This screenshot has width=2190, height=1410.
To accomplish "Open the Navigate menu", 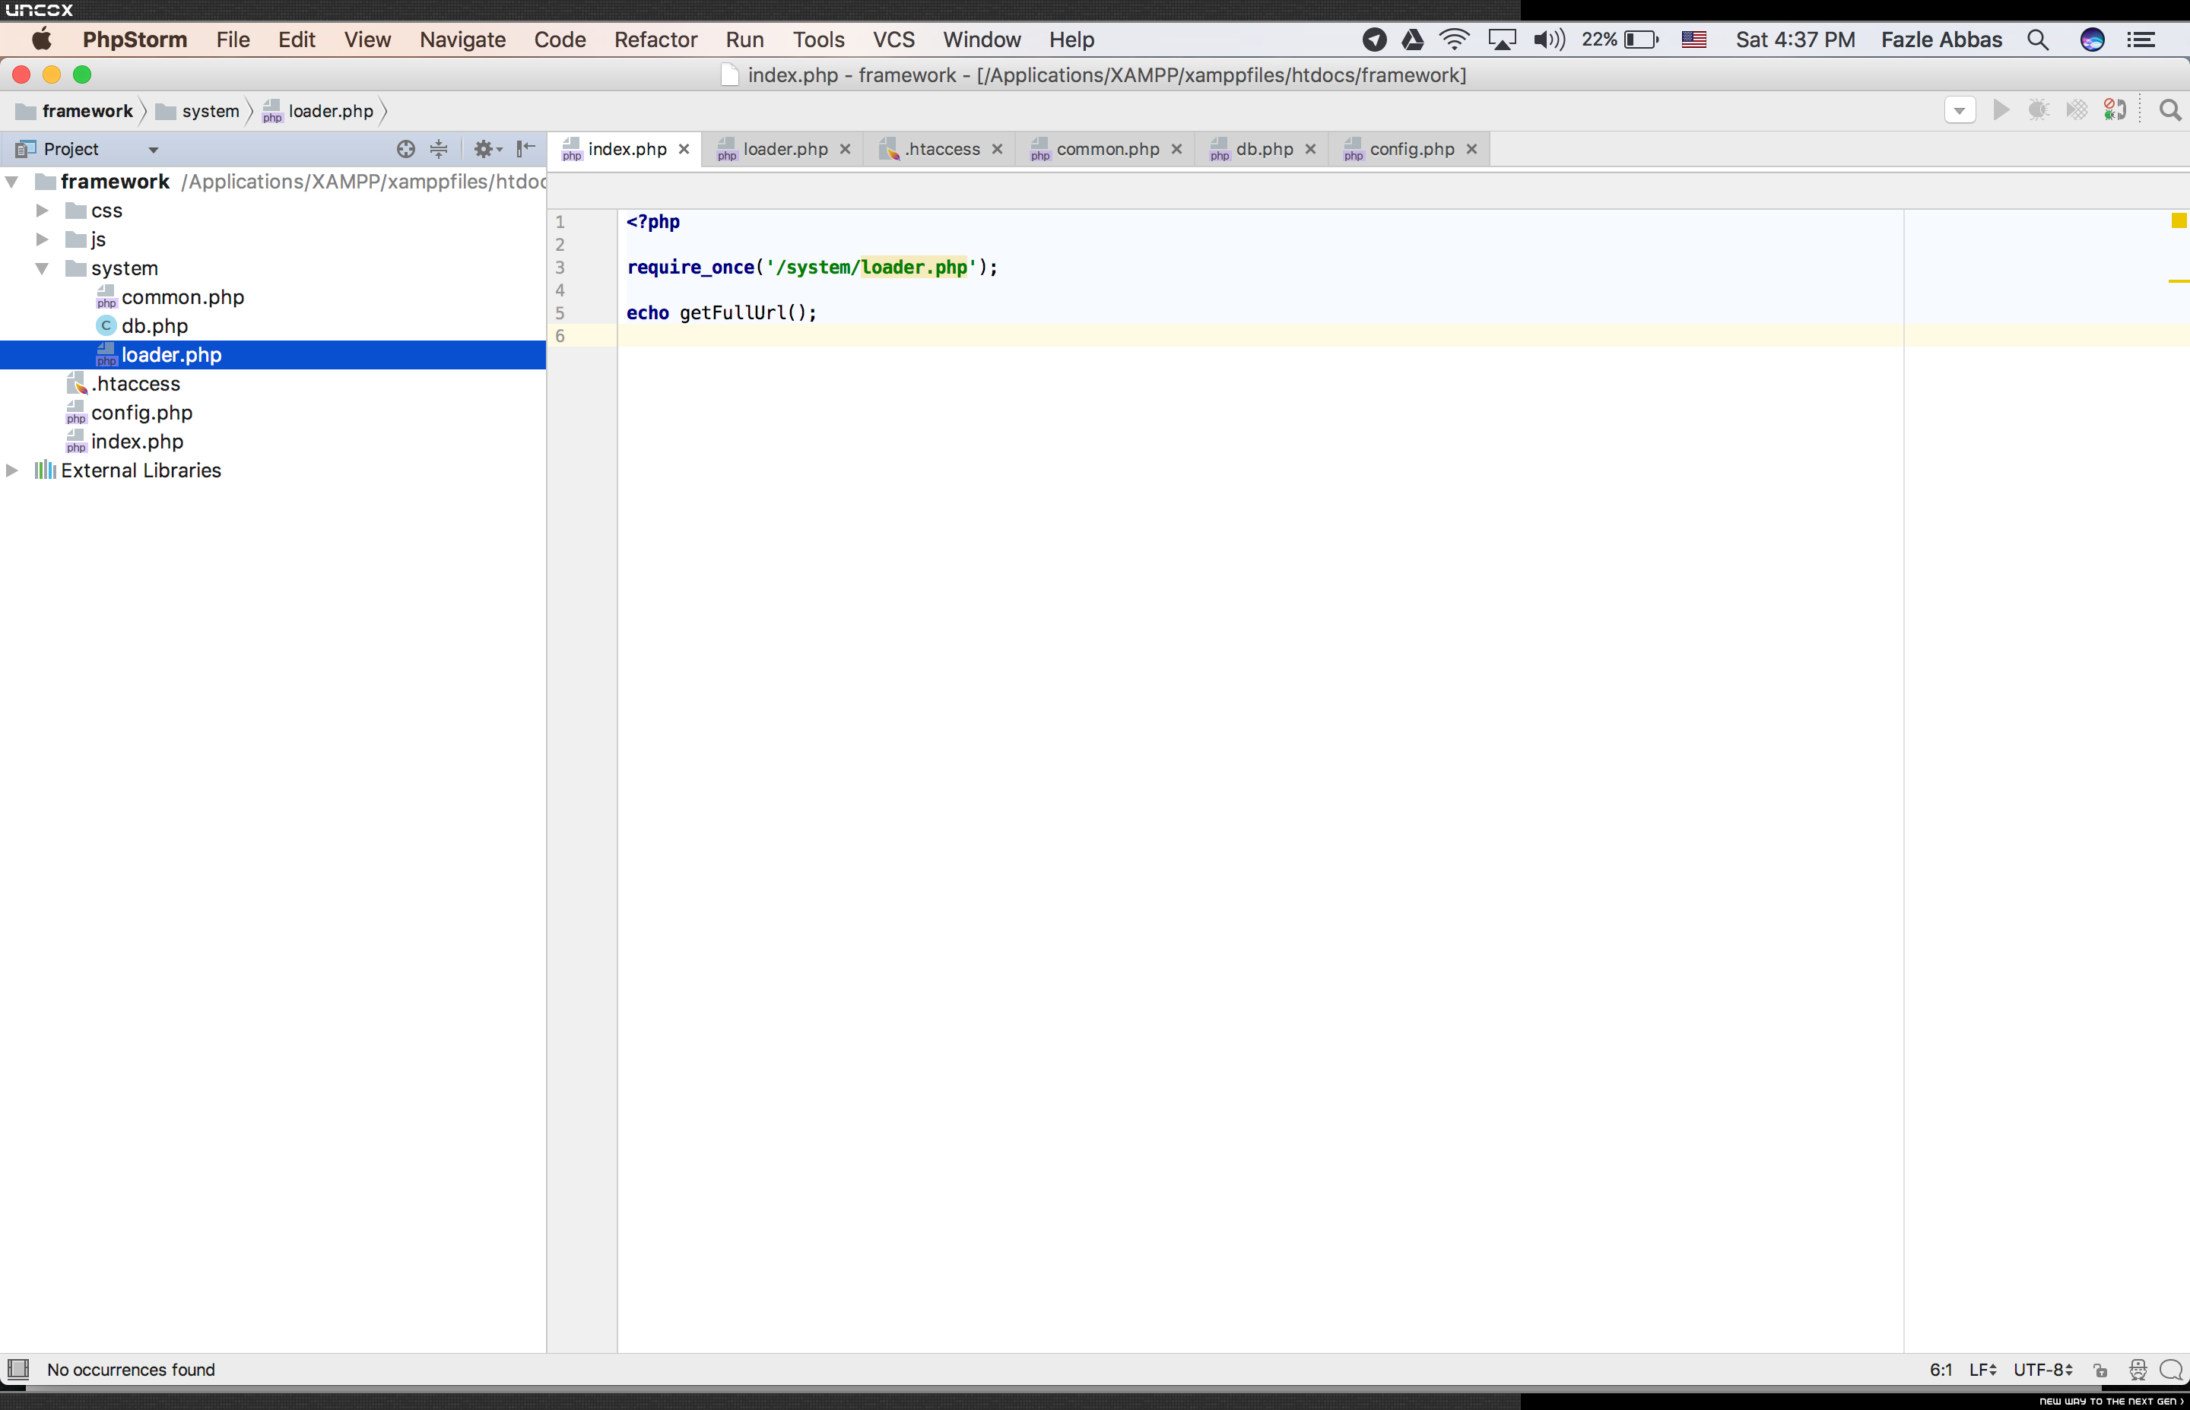I will click(462, 40).
